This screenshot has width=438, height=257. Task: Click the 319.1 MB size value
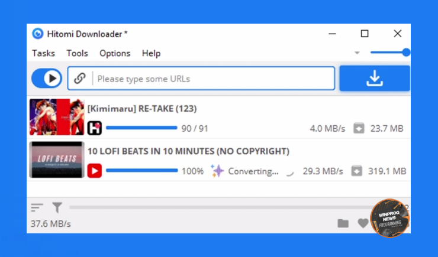pos(387,171)
